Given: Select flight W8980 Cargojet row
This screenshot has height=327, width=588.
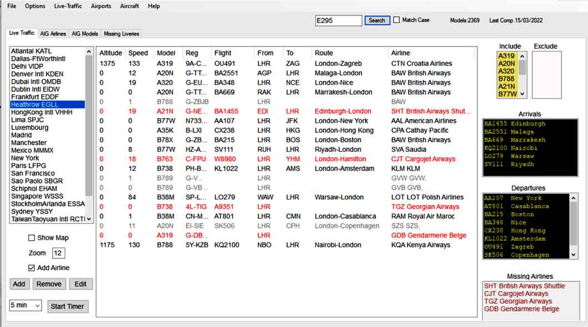Looking at the screenshot, I should [286, 159].
